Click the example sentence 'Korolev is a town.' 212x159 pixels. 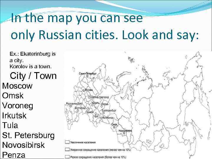31,67
